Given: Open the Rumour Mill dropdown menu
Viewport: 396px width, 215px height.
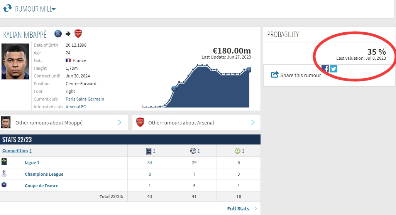Looking at the screenshot, I should pyautogui.click(x=35, y=9).
